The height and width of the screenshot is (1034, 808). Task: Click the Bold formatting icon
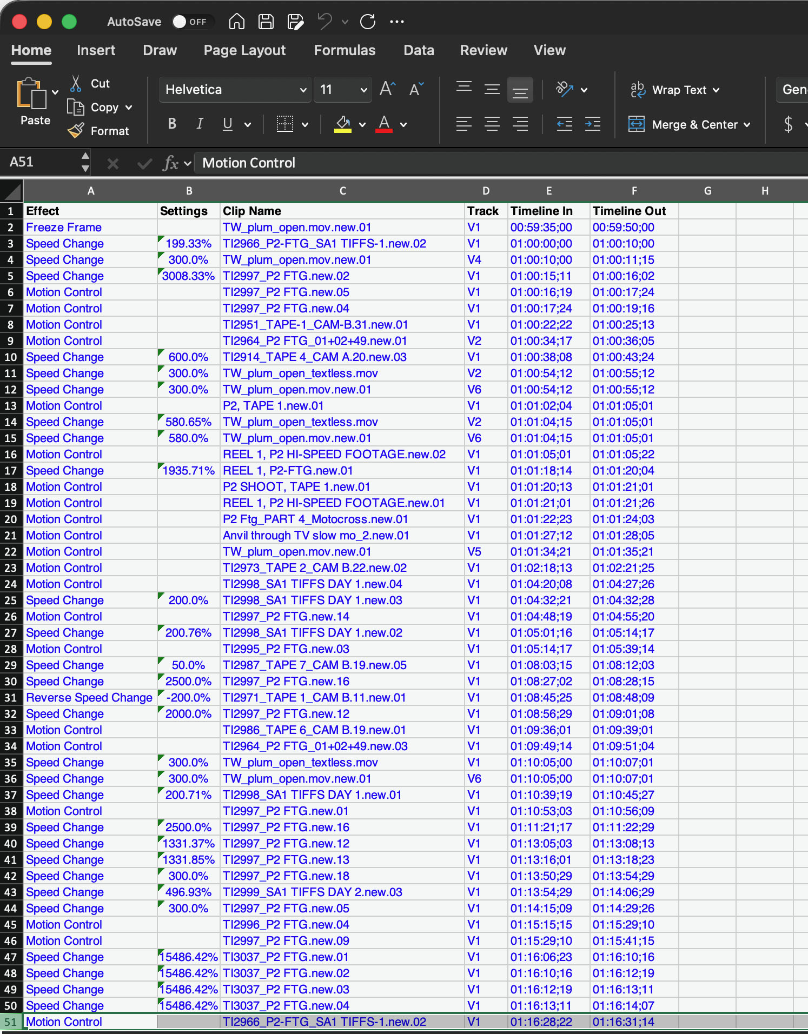172,124
